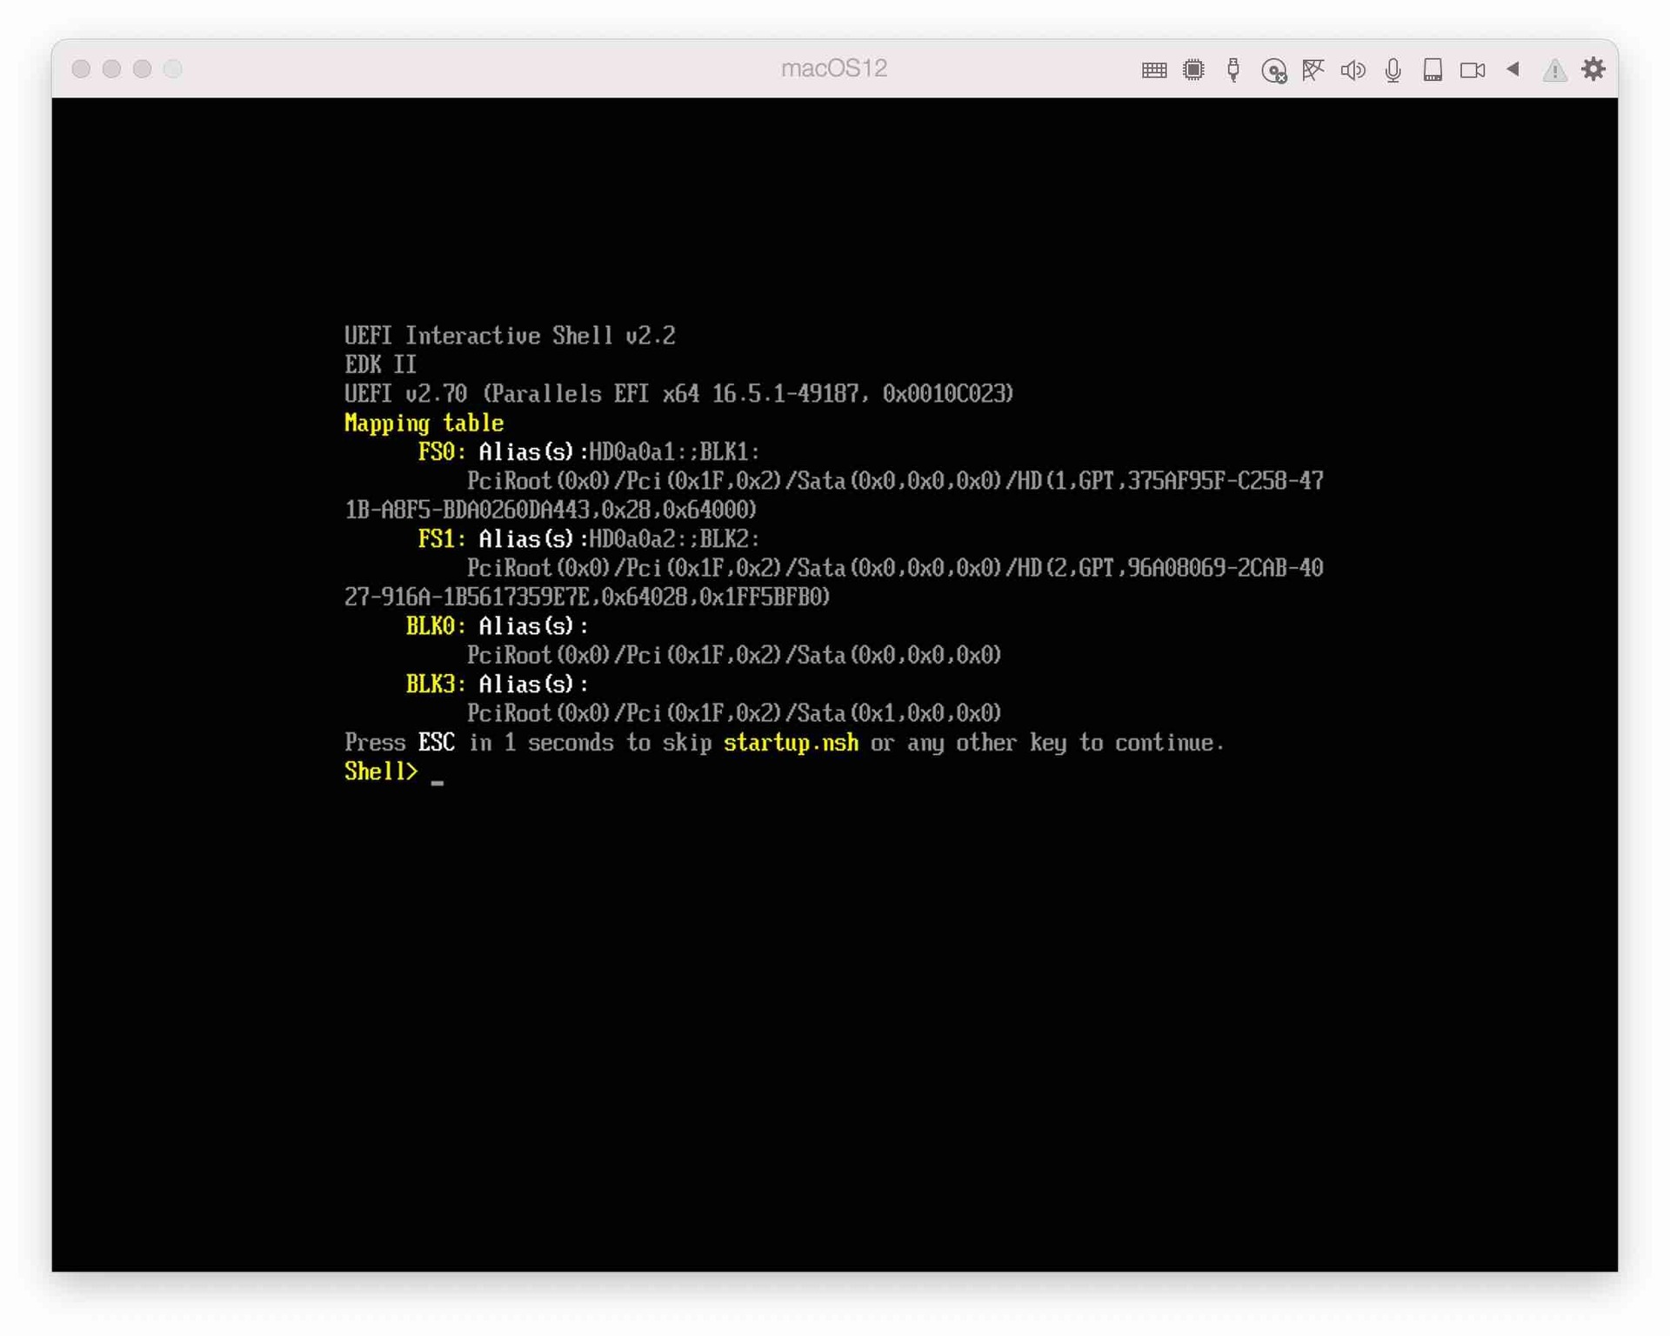This screenshot has width=1670, height=1336.
Task: Click the 'BLK3:' mapping entry
Action: (x=436, y=684)
